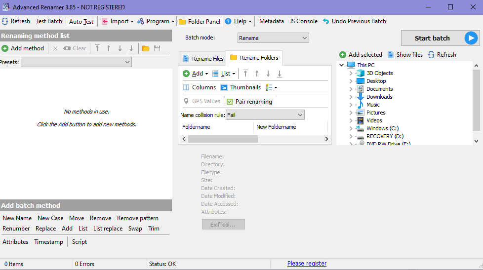Select the Pictures folder icon

click(x=360, y=113)
